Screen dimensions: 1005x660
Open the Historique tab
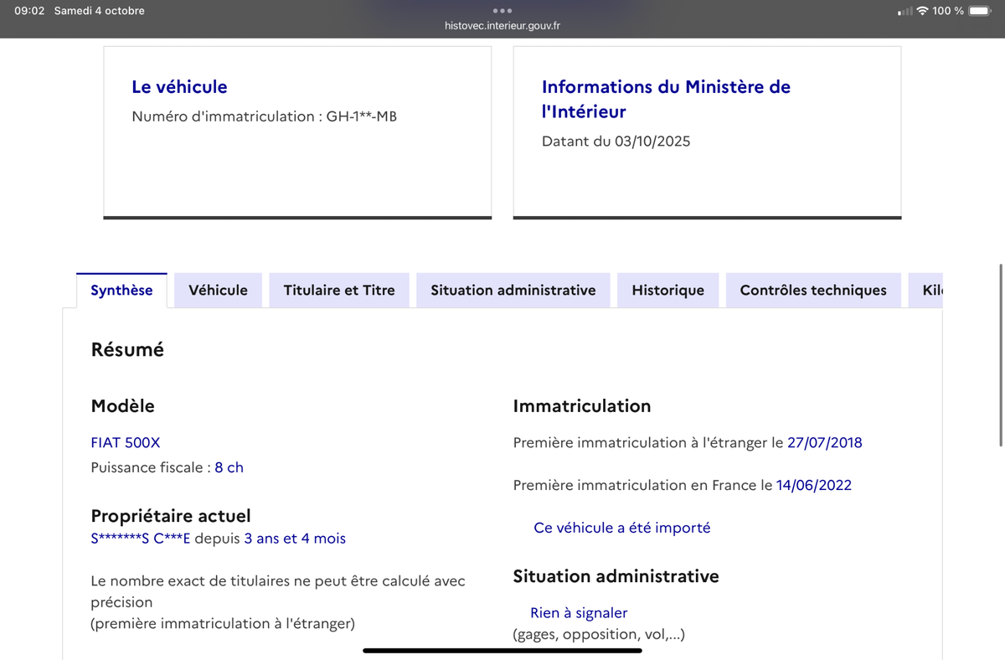[x=667, y=290]
